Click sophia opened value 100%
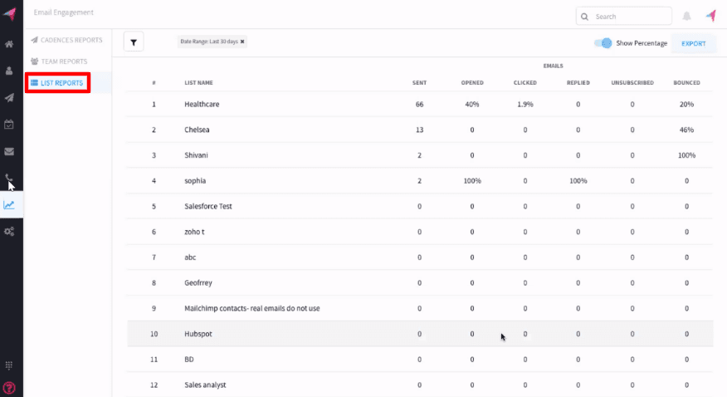The height and width of the screenshot is (397, 727). [x=472, y=181]
